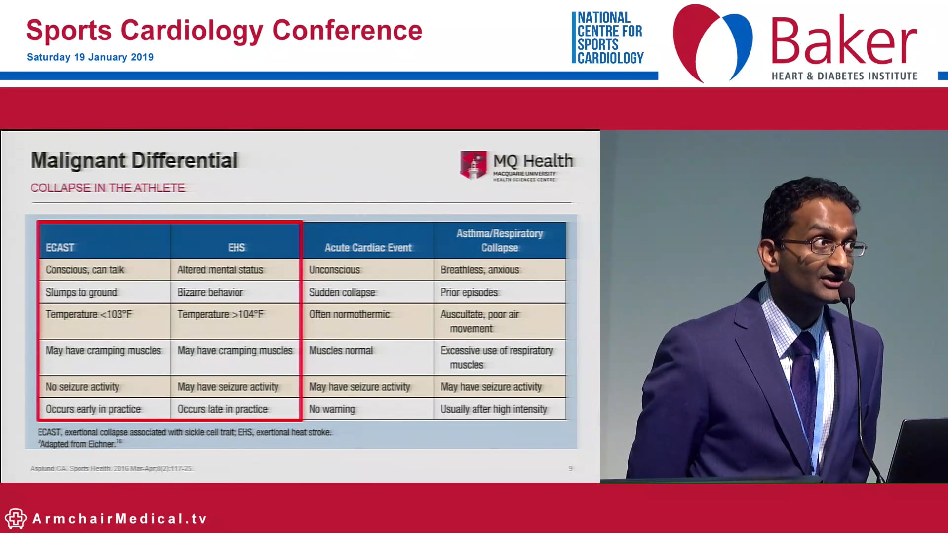Click the Malignant Differential slide title
The width and height of the screenshot is (948, 533).
pos(134,161)
